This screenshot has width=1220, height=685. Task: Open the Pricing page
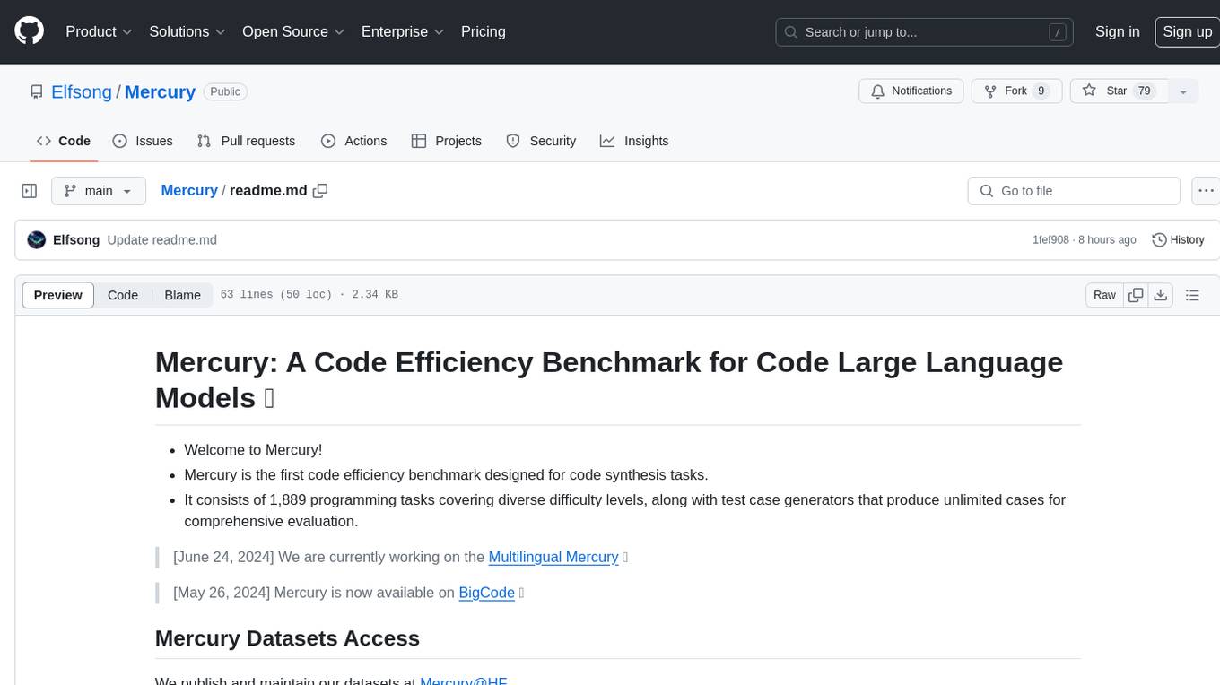484,31
